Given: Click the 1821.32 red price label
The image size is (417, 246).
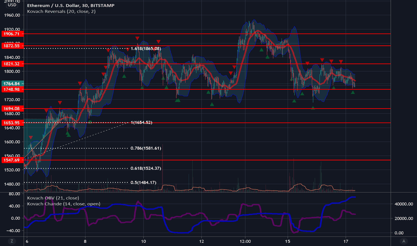Looking at the screenshot, I should point(13,64).
